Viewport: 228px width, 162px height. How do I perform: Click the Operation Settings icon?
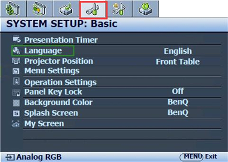(x=16, y=81)
